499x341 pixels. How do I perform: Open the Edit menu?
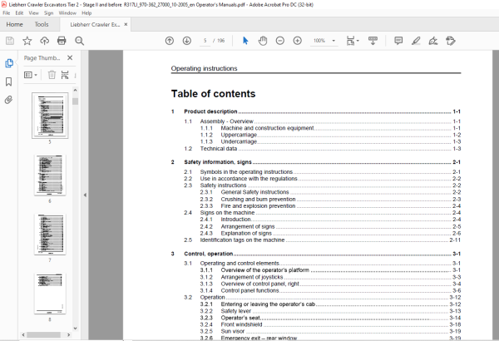coord(19,13)
